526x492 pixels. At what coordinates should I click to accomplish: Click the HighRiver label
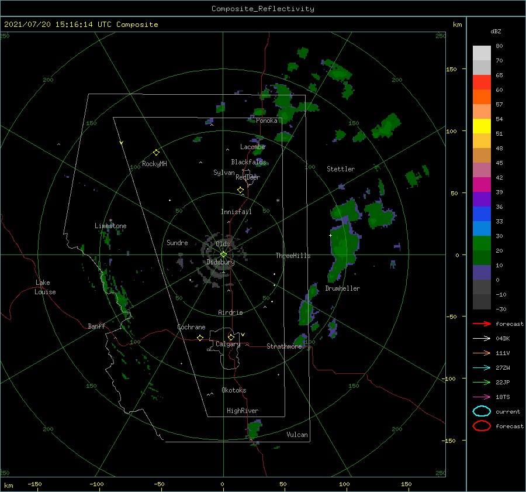click(x=243, y=411)
